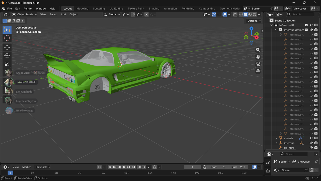
Task: Click the add view layer button beside ViewLayer
Action: 313,9
